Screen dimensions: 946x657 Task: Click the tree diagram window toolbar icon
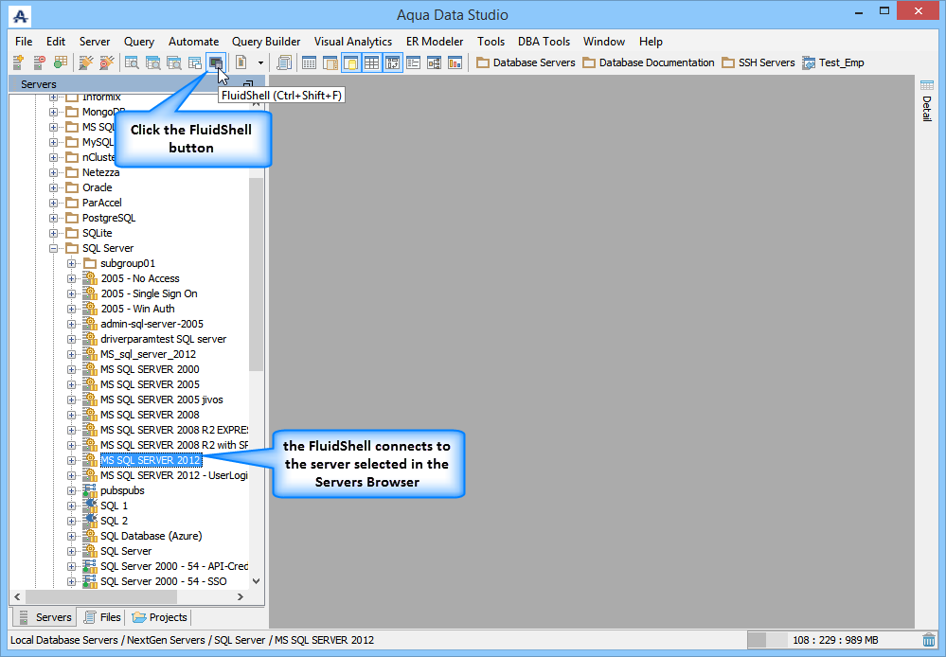coord(434,62)
